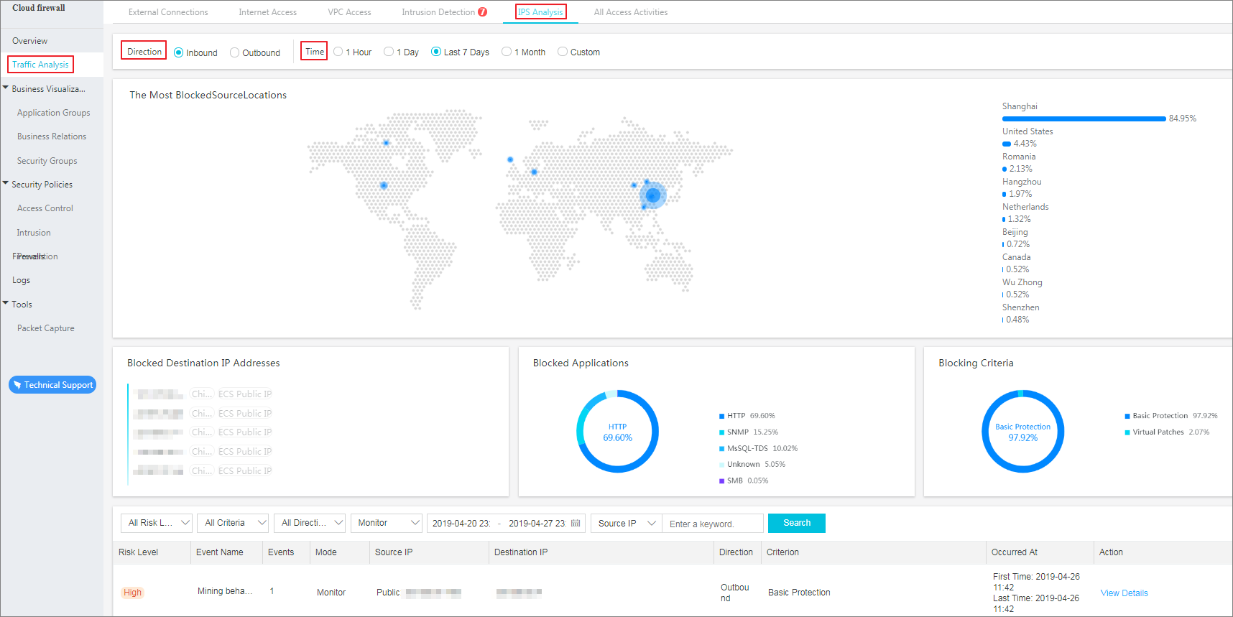
Task: Click the HTTP legend color square
Action: point(721,416)
